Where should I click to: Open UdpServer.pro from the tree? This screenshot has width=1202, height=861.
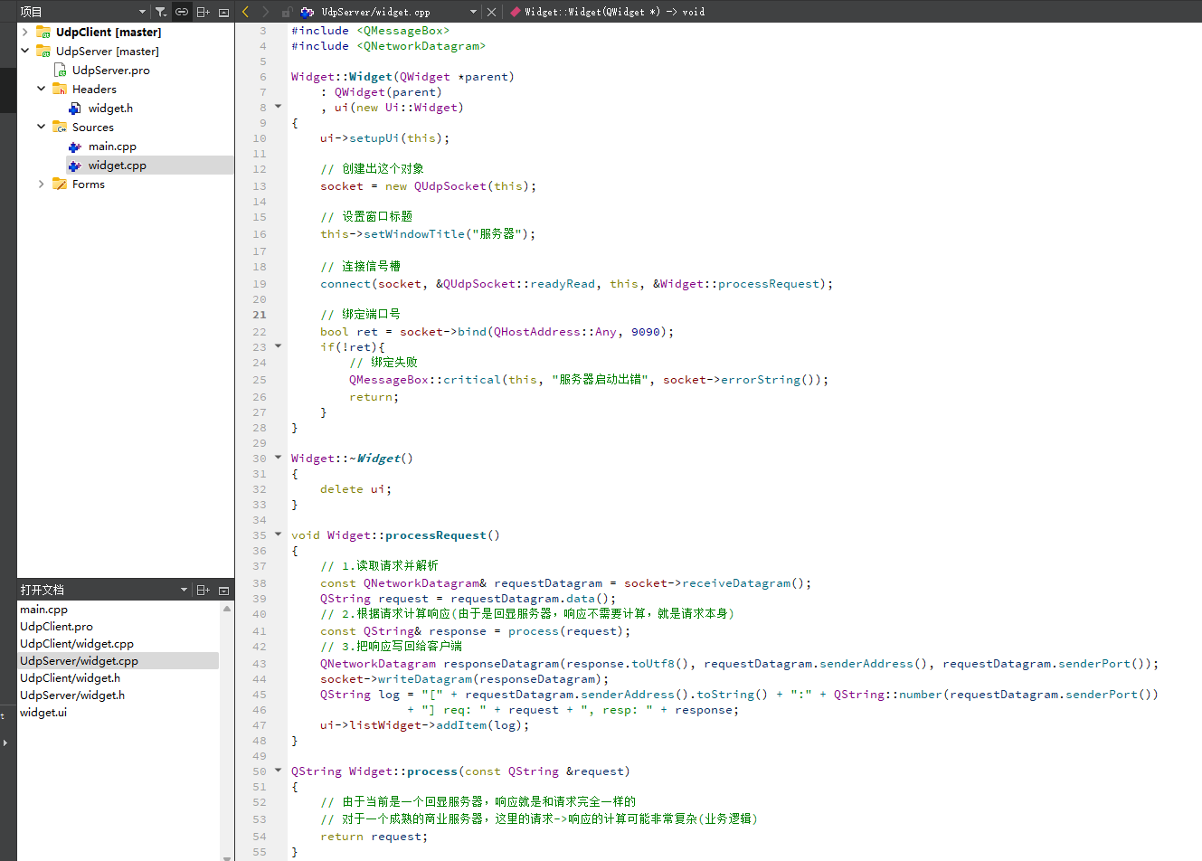(111, 70)
